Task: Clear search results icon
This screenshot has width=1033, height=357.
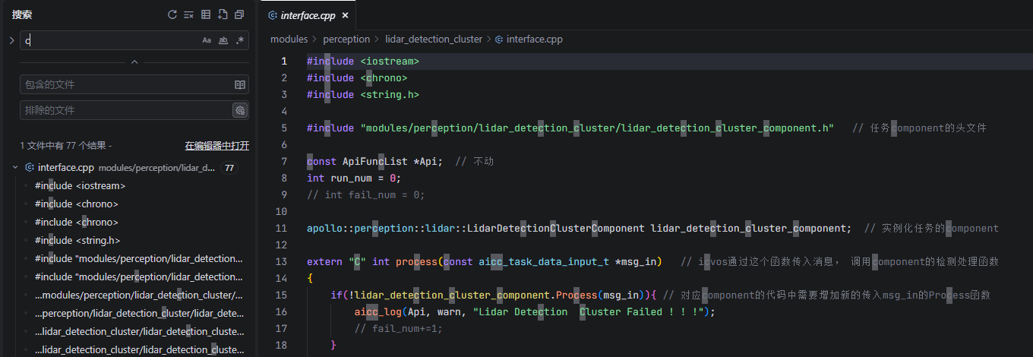Action: click(189, 14)
